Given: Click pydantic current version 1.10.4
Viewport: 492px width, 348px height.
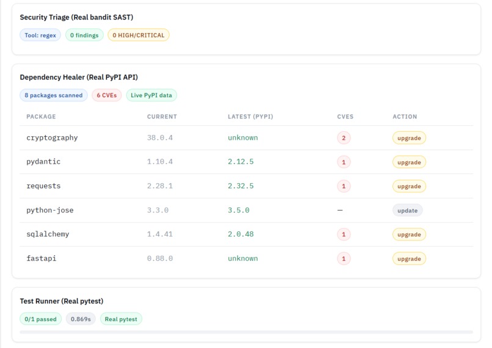Looking at the screenshot, I should click(160, 162).
